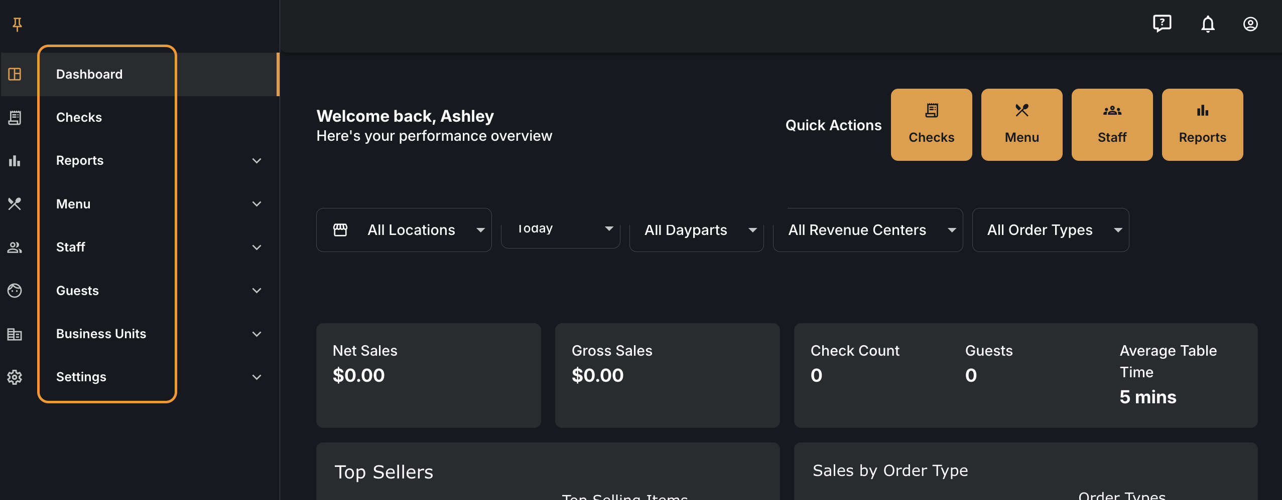
Task: Open the Settings sidebar item
Action: [140, 377]
